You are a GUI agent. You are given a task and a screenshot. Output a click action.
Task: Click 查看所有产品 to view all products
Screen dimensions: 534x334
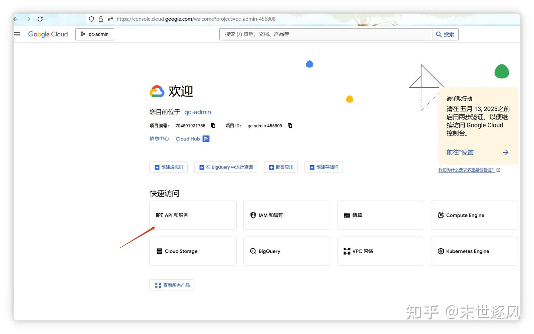click(x=172, y=285)
